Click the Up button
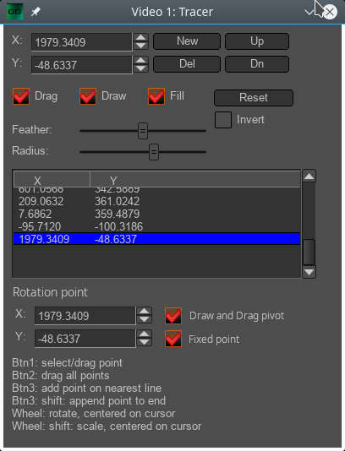The height and width of the screenshot is (451, 345). (257, 41)
